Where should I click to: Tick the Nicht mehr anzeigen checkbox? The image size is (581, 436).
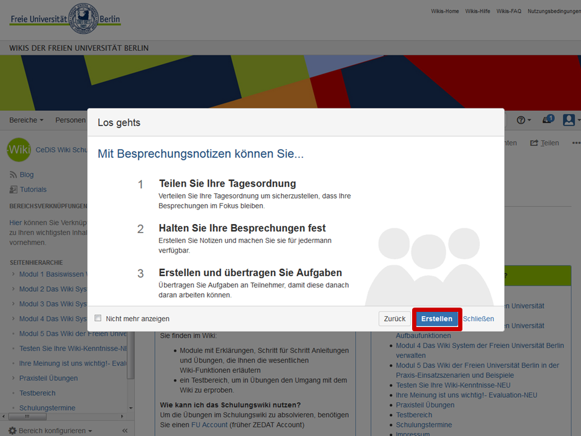[98, 318]
